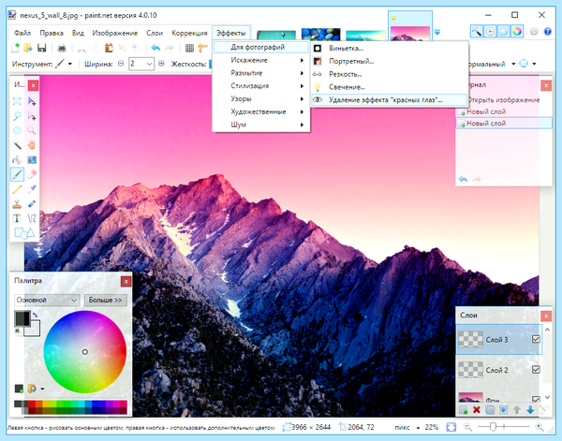Click Открыть изображение history entry
This screenshot has width=562, height=441.
pyautogui.click(x=504, y=100)
